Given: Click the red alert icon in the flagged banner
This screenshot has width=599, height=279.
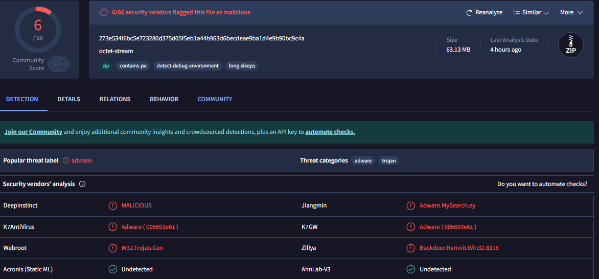Looking at the screenshot, I should point(104,12).
